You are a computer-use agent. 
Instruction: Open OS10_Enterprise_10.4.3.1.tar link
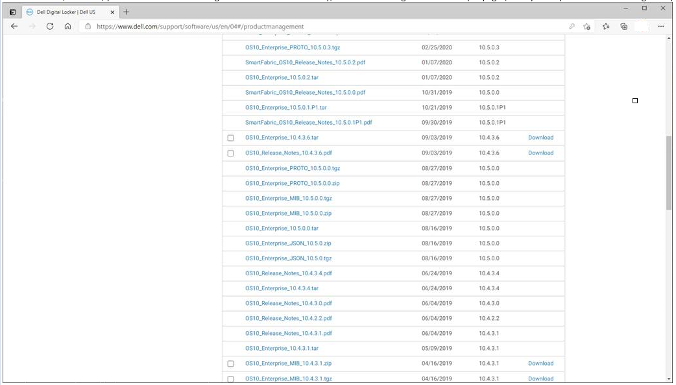[282, 348]
